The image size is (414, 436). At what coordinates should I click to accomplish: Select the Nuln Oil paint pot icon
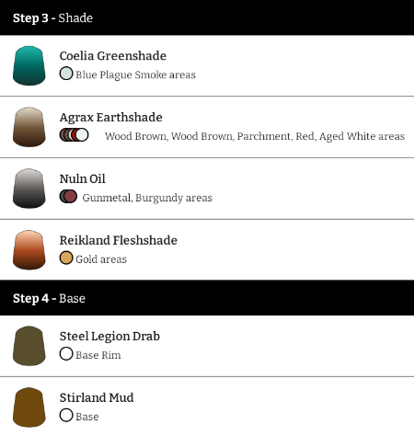pyautogui.click(x=29, y=189)
